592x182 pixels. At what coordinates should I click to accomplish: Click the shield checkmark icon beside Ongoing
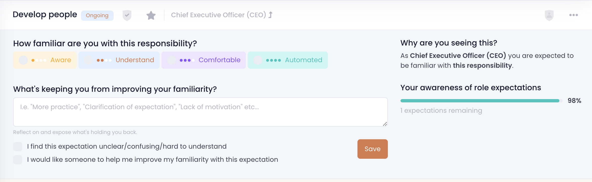[127, 15]
